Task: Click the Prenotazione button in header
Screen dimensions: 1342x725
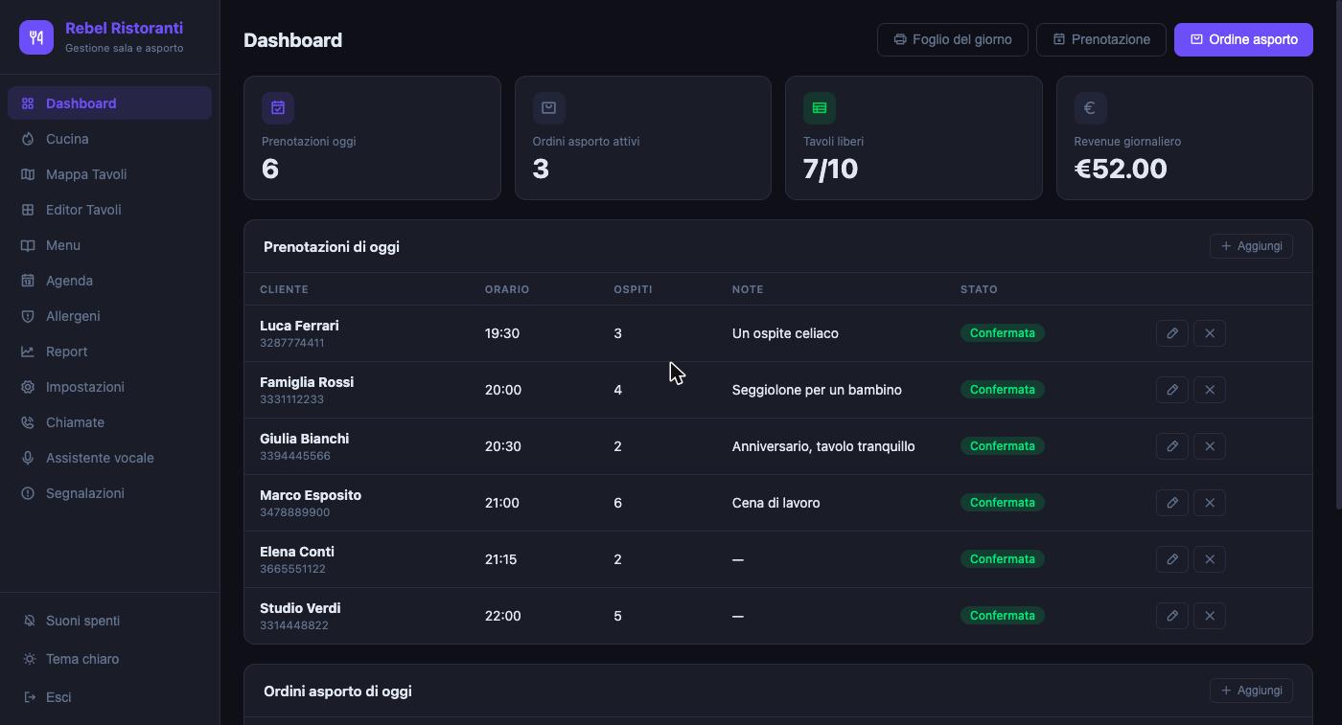Action: pyautogui.click(x=1101, y=39)
